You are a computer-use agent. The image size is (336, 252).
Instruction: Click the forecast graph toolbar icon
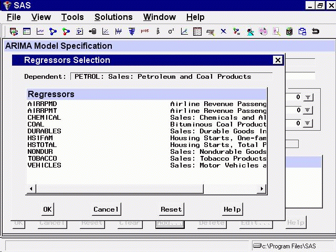tap(184, 31)
